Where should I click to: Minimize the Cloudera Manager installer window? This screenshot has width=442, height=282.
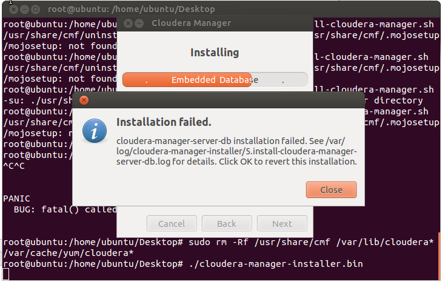click(140, 24)
